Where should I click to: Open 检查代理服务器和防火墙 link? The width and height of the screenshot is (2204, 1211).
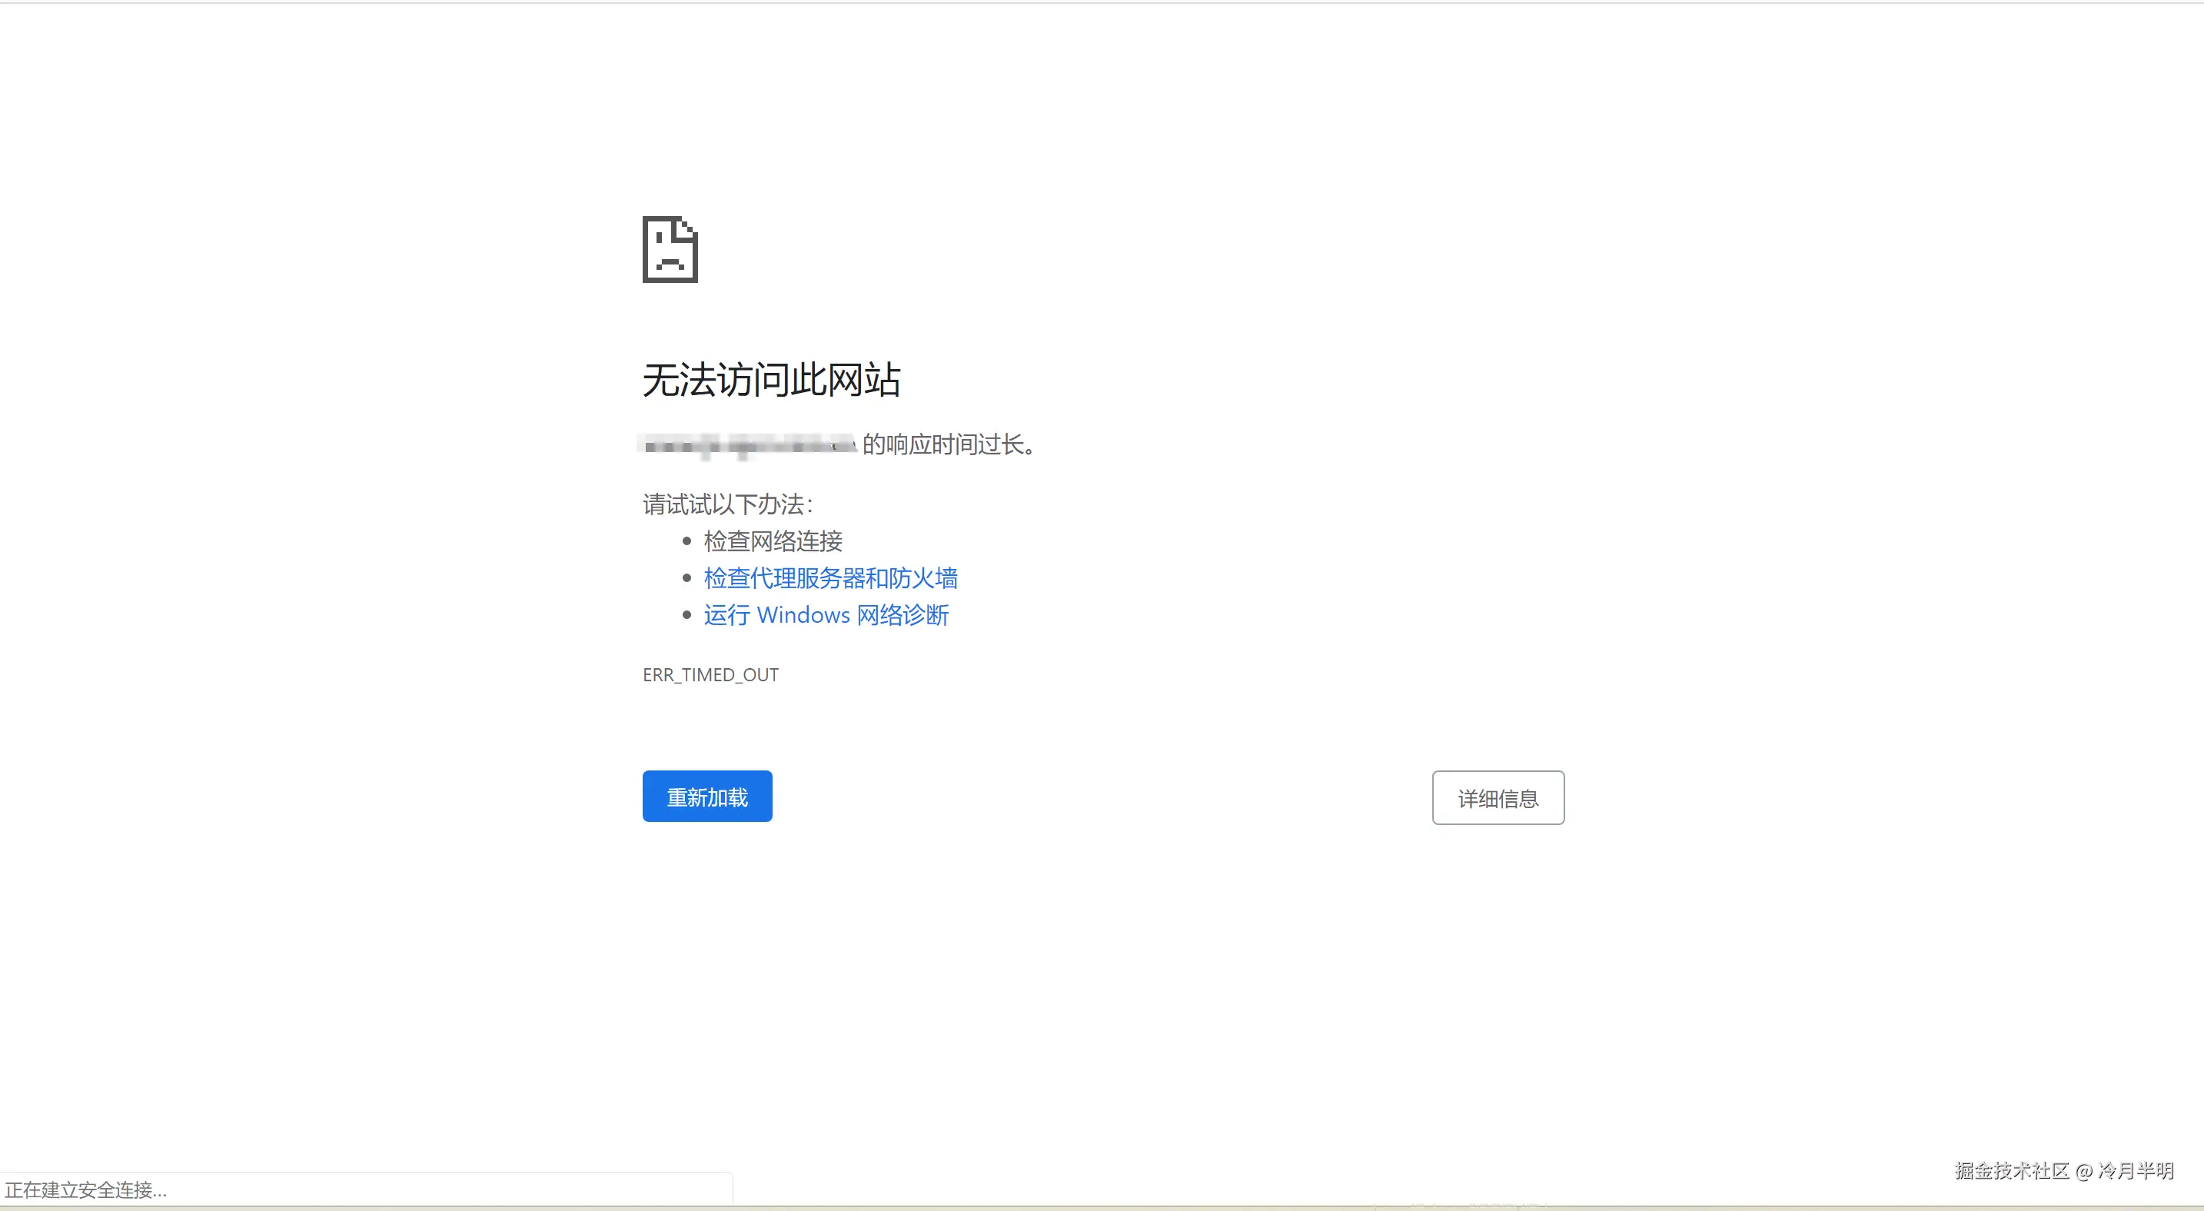point(831,577)
